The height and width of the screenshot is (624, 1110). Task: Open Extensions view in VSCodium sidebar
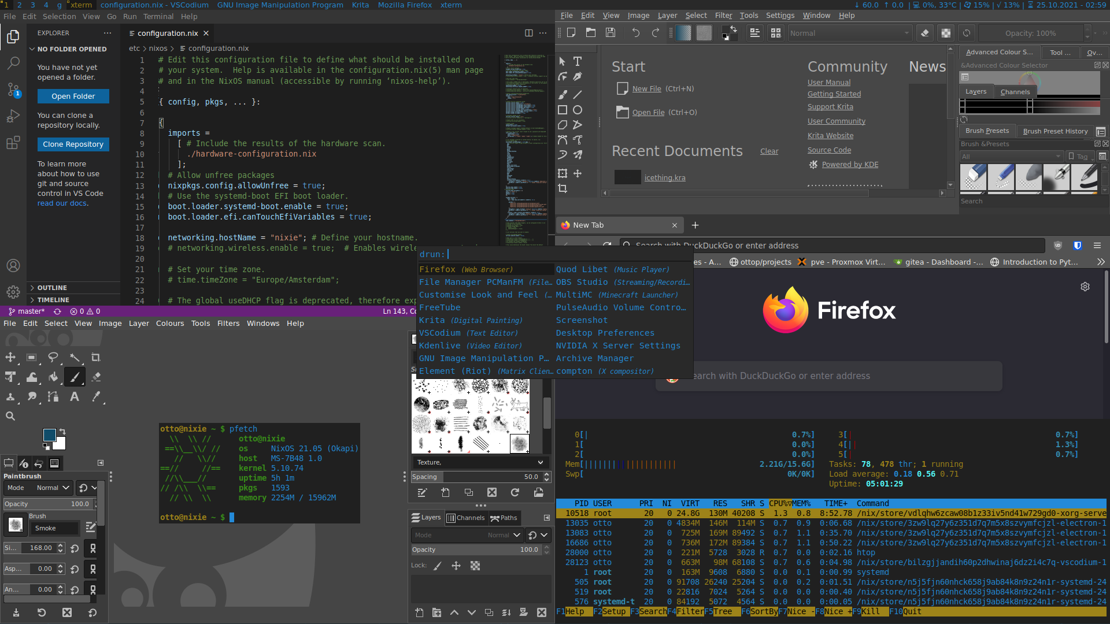(13, 143)
